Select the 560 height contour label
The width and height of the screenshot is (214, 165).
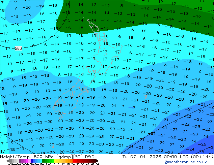(18, 48)
